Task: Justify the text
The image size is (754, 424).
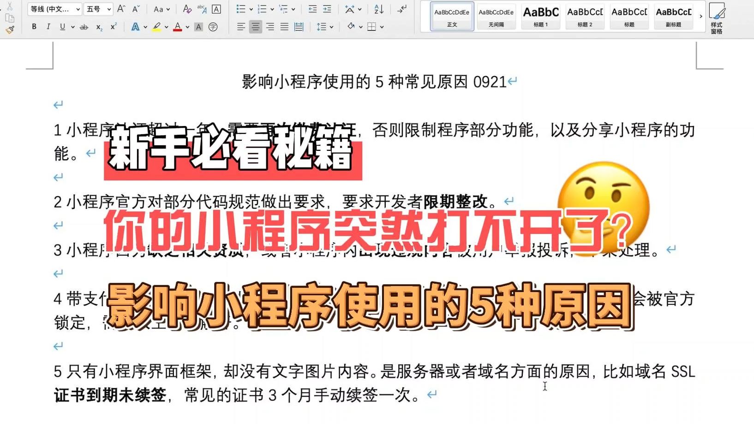Action: [284, 27]
